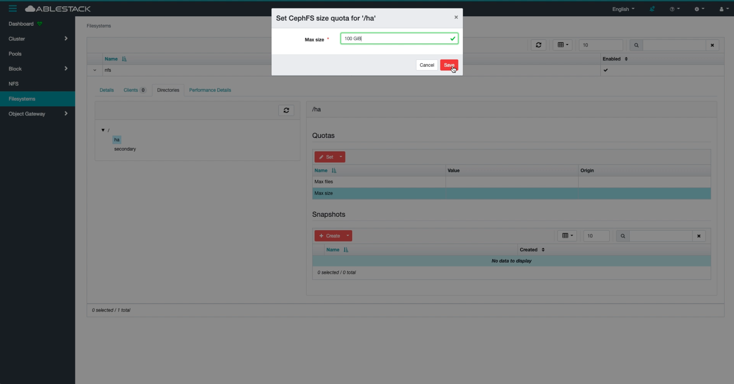Open filesystems table column toggle dropdown
The width and height of the screenshot is (734, 384).
[x=562, y=45]
